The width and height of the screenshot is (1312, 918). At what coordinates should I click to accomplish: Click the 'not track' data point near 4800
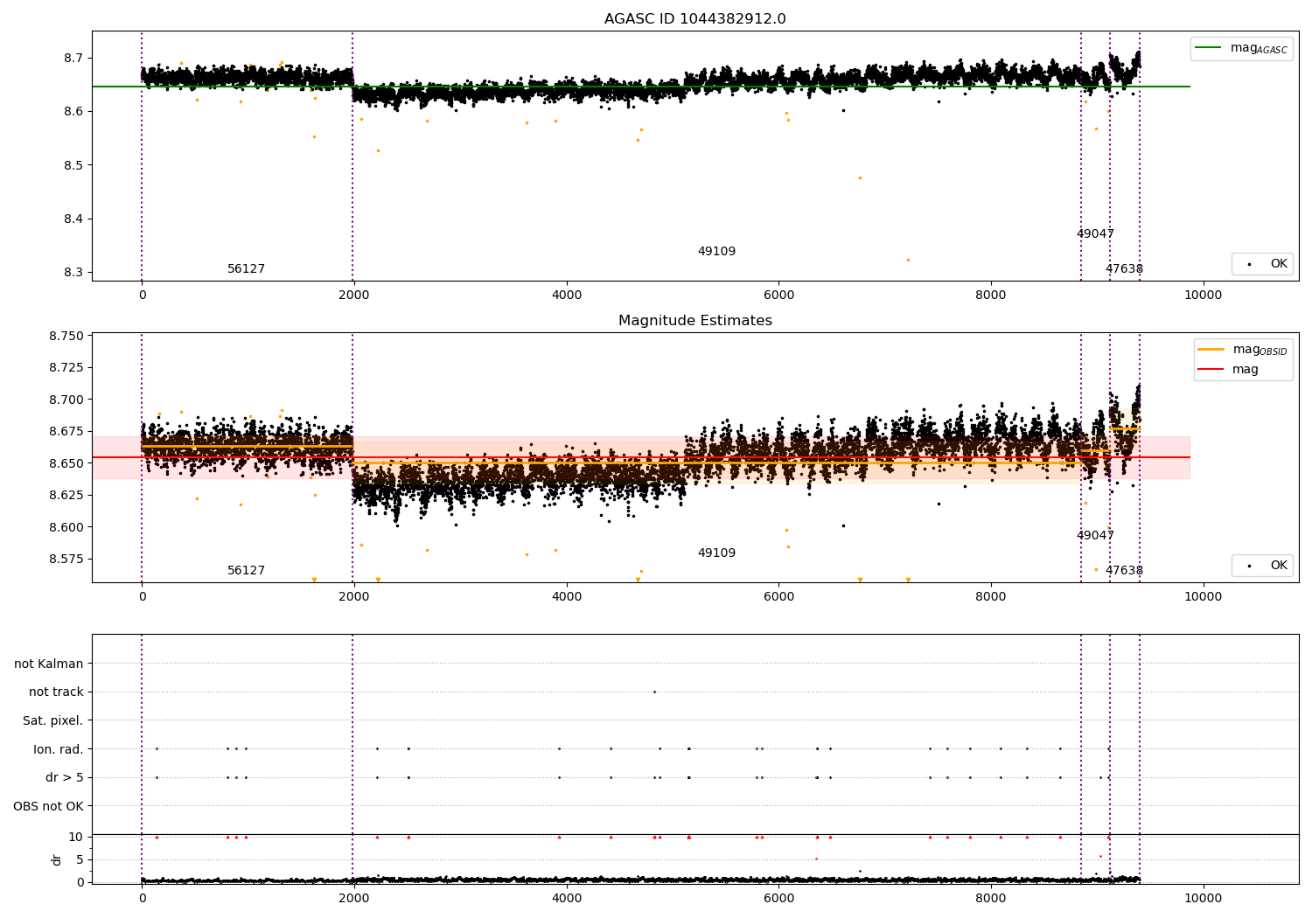pos(654,692)
